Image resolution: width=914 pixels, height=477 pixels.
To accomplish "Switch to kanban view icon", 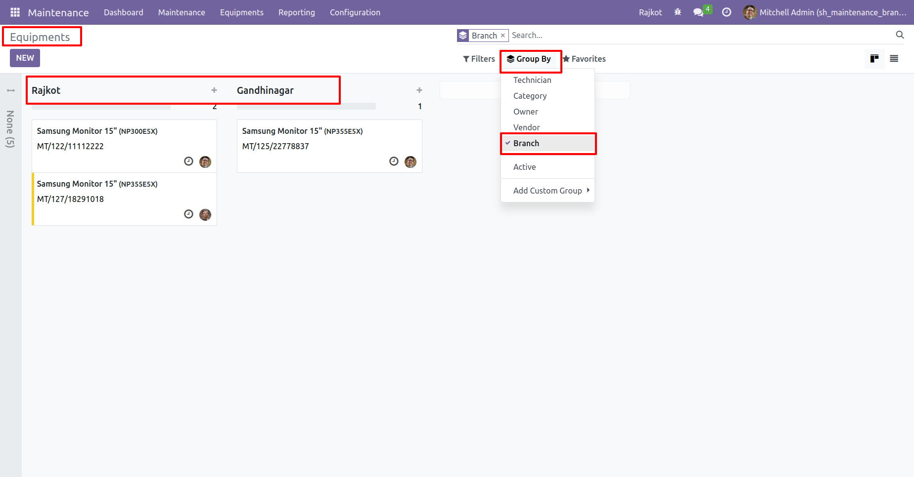I will [874, 59].
